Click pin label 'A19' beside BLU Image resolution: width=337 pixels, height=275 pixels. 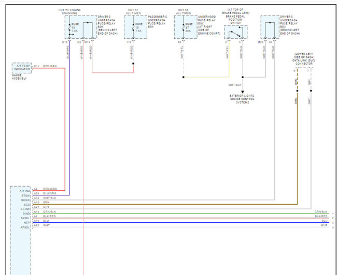click(36, 221)
